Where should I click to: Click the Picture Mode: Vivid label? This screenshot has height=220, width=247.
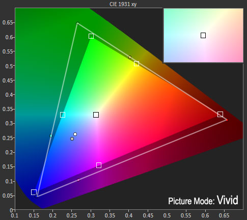click(203, 201)
